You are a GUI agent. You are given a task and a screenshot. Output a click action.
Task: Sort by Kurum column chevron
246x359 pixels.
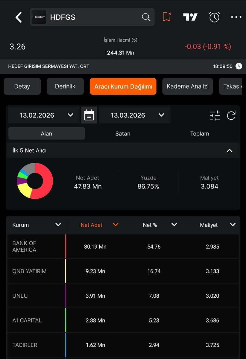(58, 225)
